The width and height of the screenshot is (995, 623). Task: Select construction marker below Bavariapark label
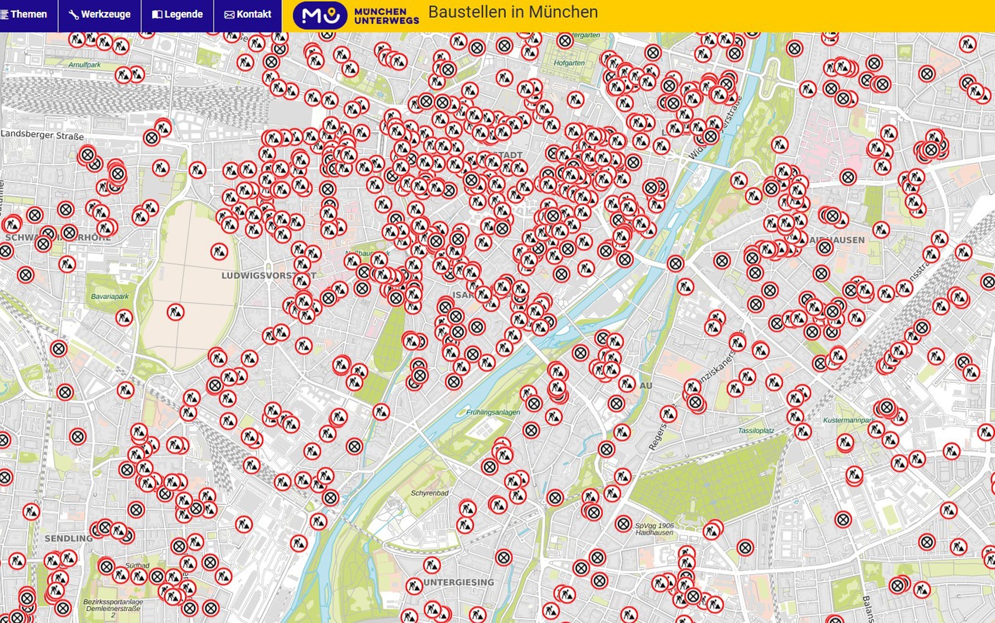[124, 317]
